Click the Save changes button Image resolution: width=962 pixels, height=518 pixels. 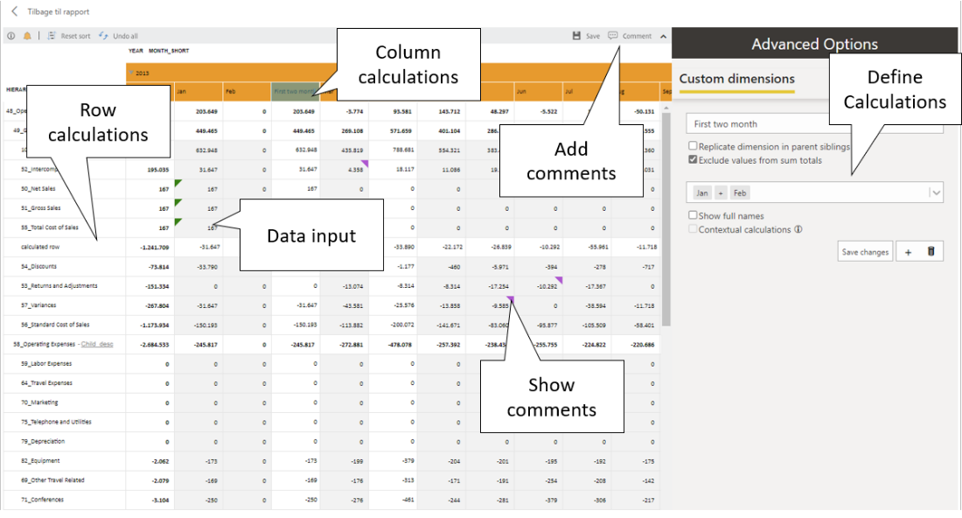(x=865, y=252)
